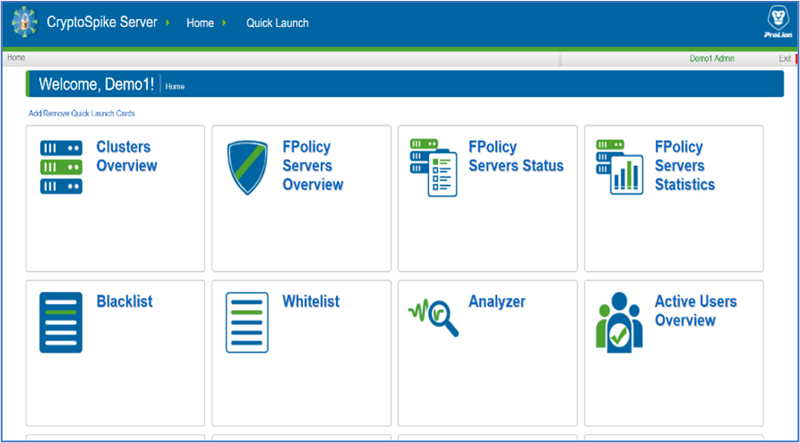Image resolution: width=800 pixels, height=443 pixels.
Task: Select Quick Launch in top navigation
Action: click(x=278, y=23)
